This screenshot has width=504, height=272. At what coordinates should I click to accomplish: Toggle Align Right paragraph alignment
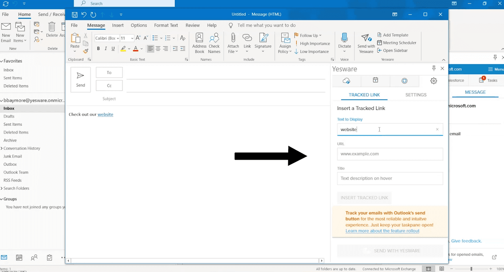[x=165, y=49]
